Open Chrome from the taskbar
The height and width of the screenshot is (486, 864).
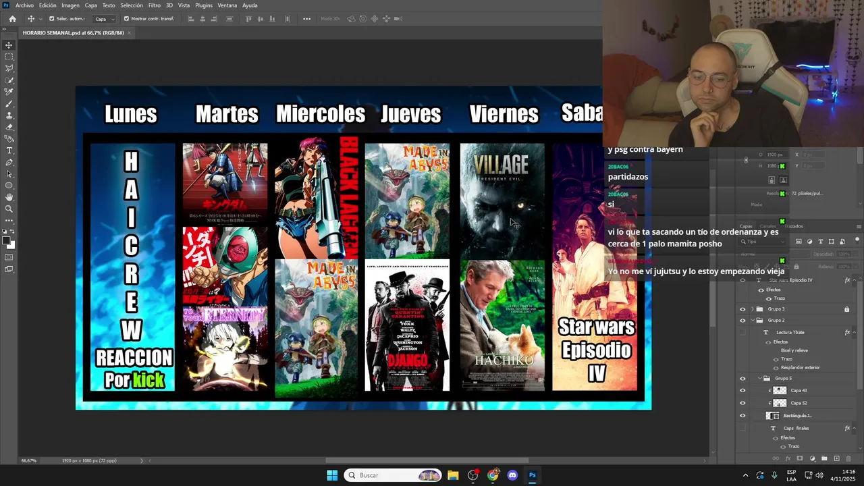coord(493,475)
